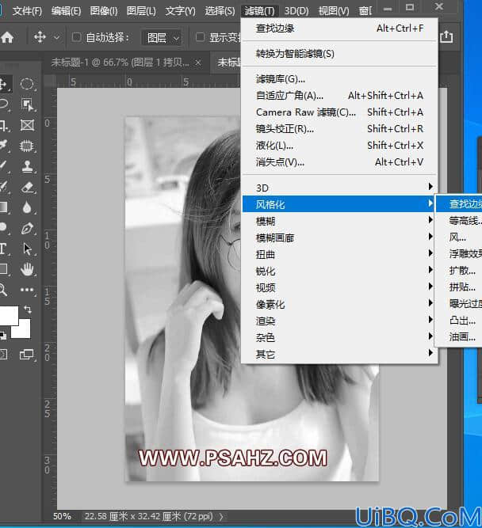Expand the Move tool preset arrow
Image resolution: width=482 pixels, height=528 pixels.
[x=56, y=37]
